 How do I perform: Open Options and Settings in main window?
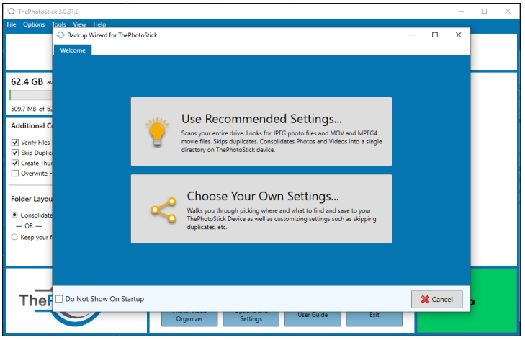[251, 318]
